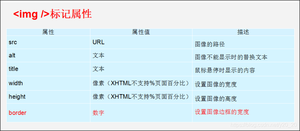Select 鼠标悬停时显示的内容 description
This screenshot has width=300, height=131.
[243, 69]
